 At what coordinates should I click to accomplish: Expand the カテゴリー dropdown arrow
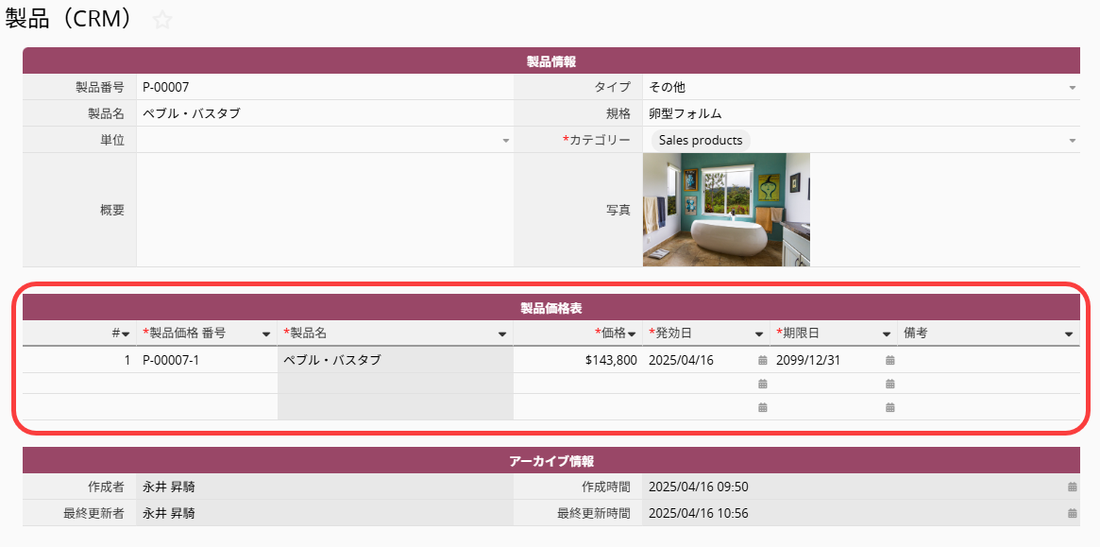click(1072, 141)
